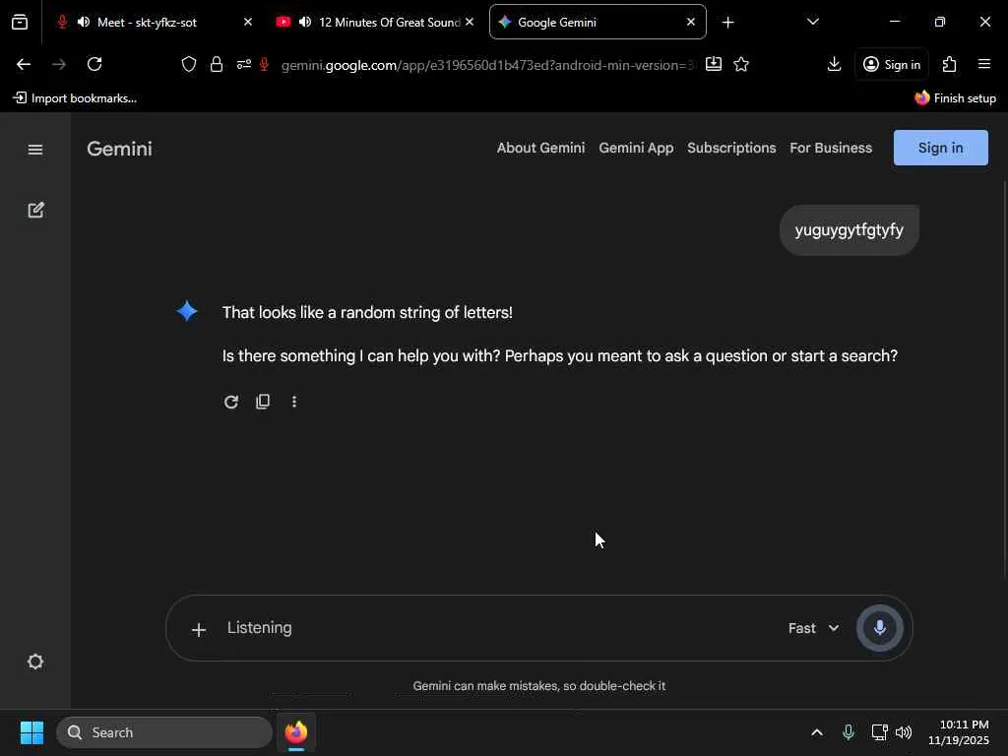Open the list all tabs dropdown
This screenshot has height=756, width=1008.
(812, 22)
